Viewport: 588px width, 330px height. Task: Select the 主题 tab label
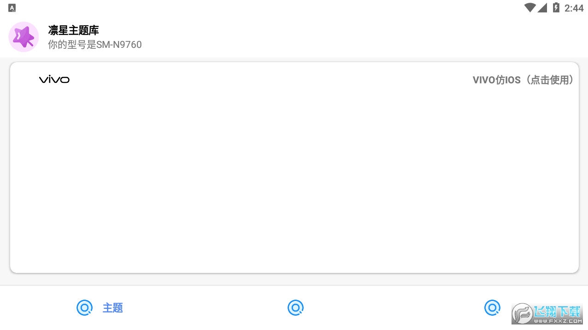point(112,308)
